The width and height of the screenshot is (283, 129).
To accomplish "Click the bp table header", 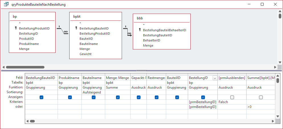I will 32,16.
